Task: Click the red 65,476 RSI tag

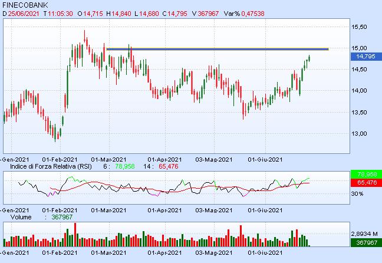Action: click(x=366, y=183)
